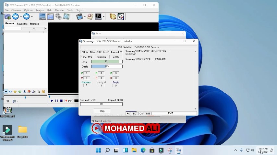This screenshot has height=155, width=277.
Task: Click the red heart favorites filter icon
Action: coord(29,92)
